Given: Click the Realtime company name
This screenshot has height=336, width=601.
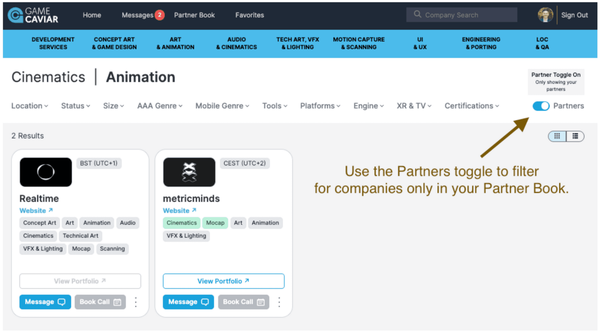Looking at the screenshot, I should [x=39, y=198].
